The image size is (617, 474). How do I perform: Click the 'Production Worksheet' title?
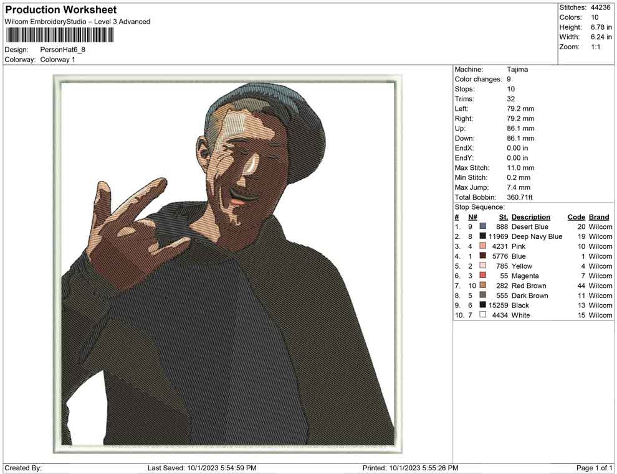click(x=61, y=10)
